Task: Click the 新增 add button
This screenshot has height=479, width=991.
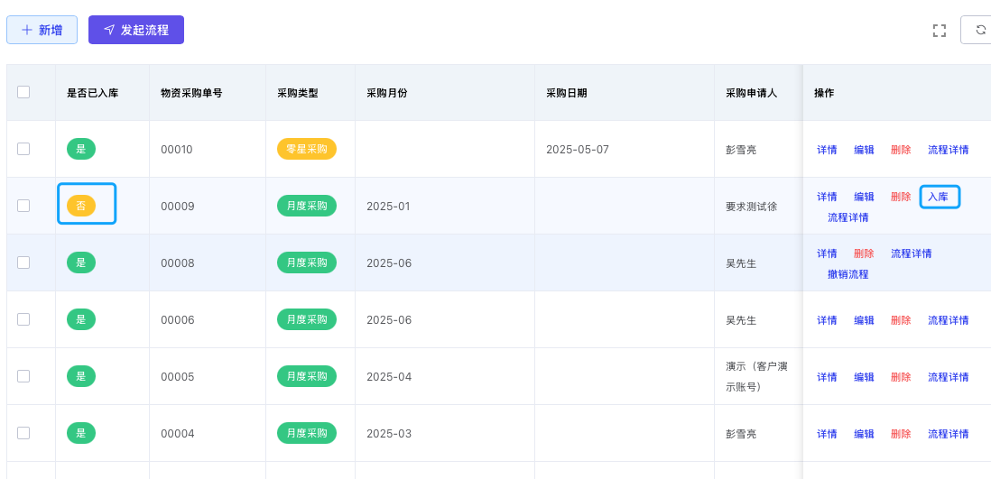Action: click(x=42, y=30)
